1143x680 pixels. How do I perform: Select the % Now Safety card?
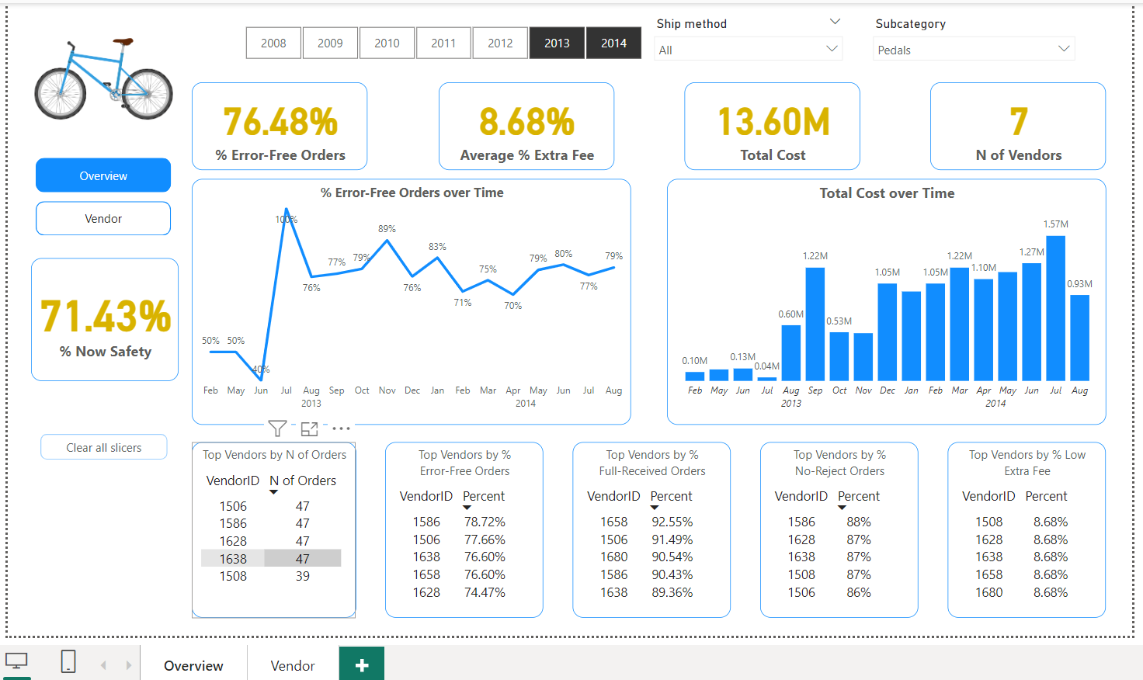(105, 320)
